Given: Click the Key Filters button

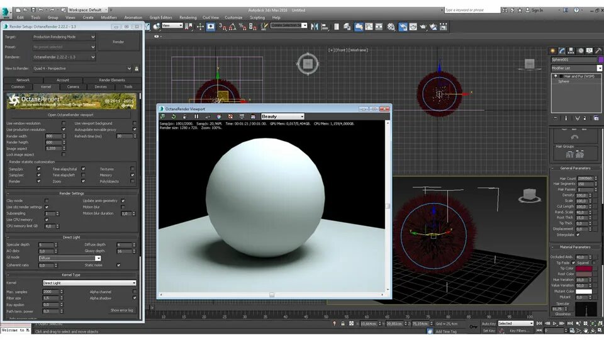Looking at the screenshot, I should [x=518, y=331].
